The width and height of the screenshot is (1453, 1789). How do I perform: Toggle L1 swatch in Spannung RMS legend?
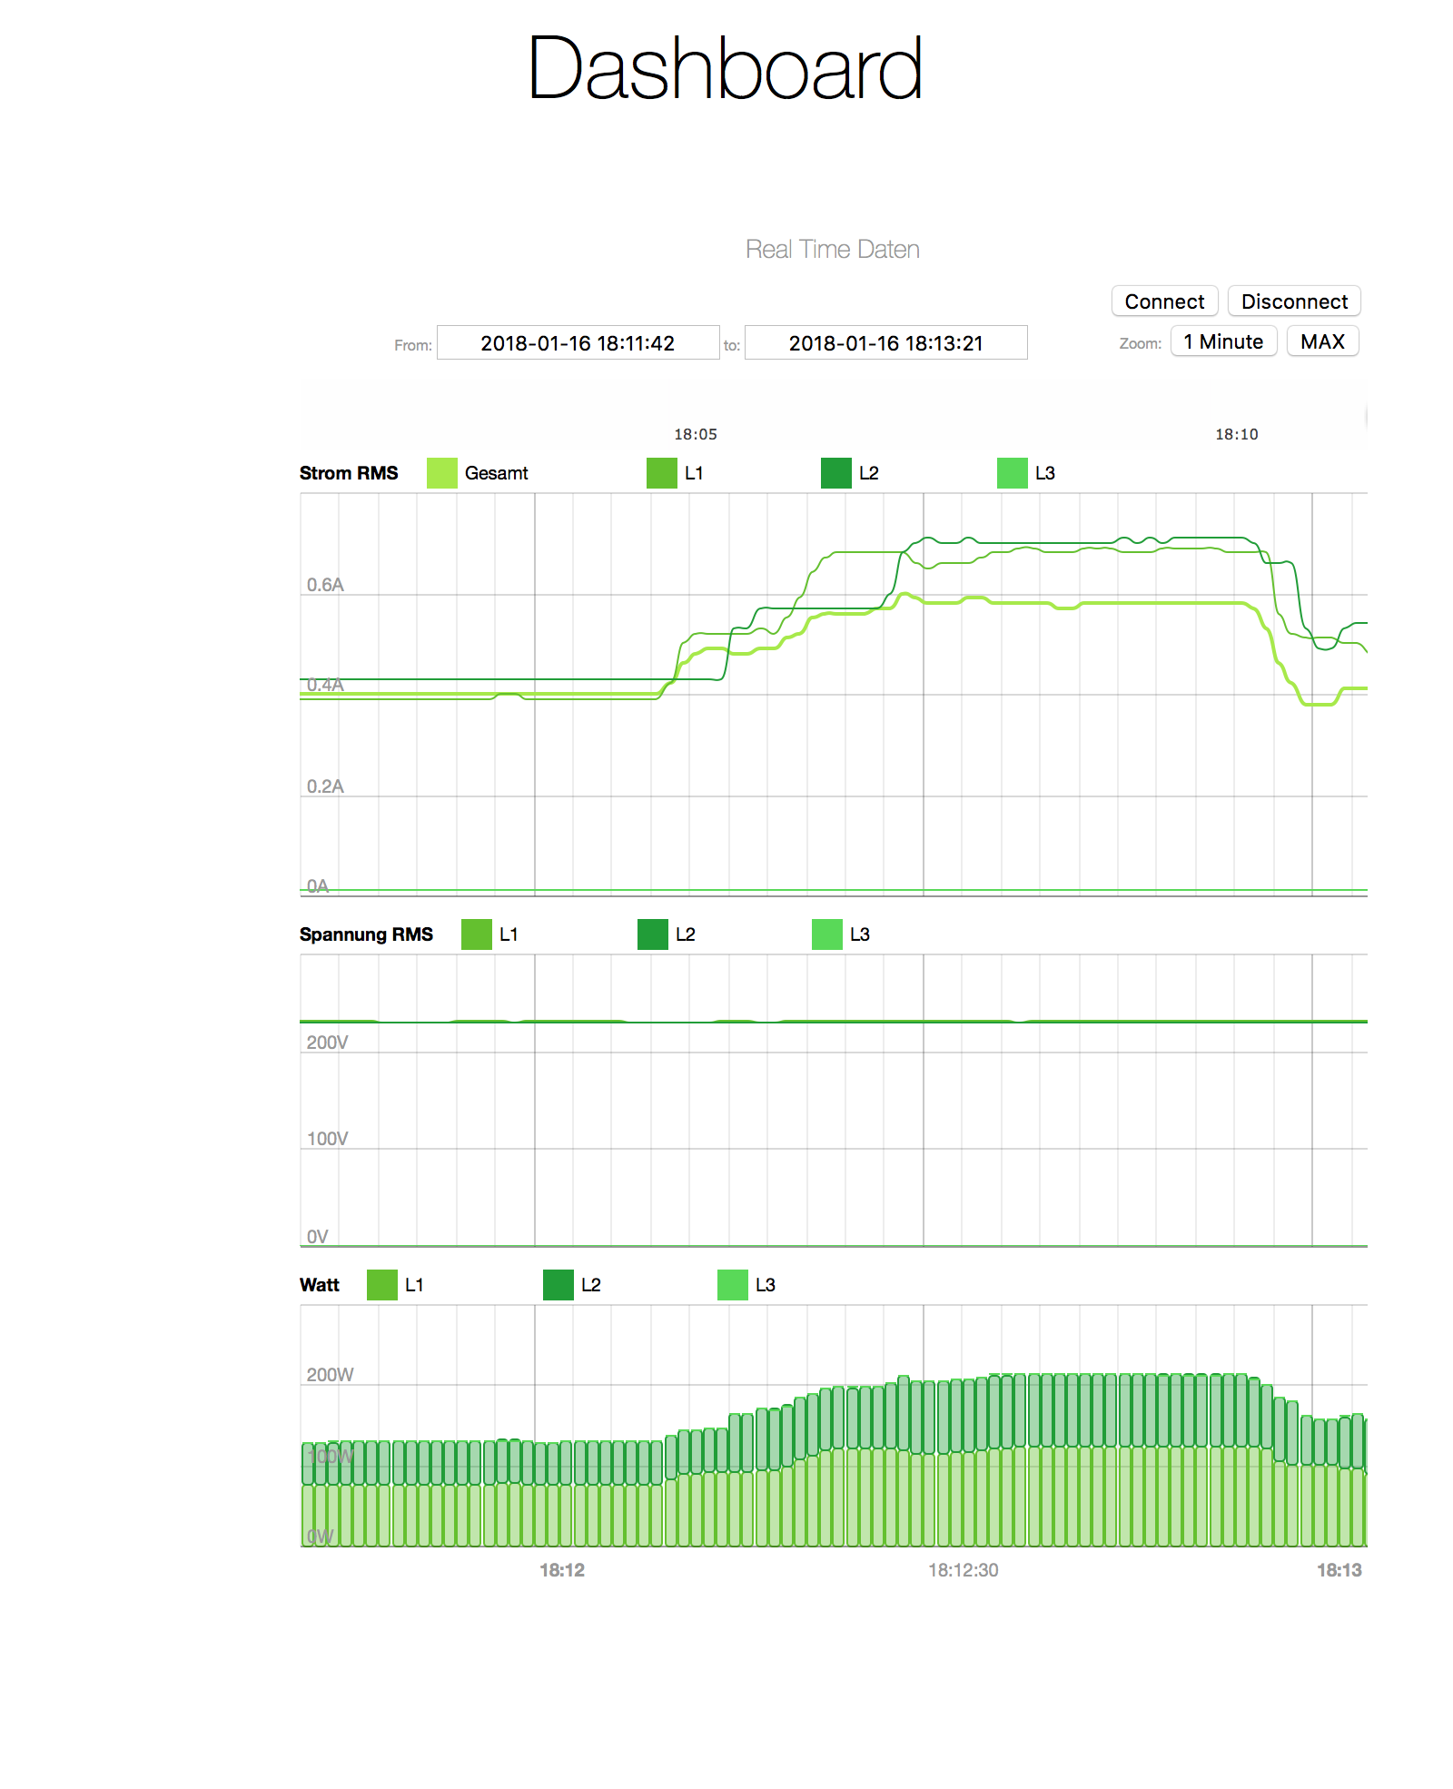coord(477,934)
